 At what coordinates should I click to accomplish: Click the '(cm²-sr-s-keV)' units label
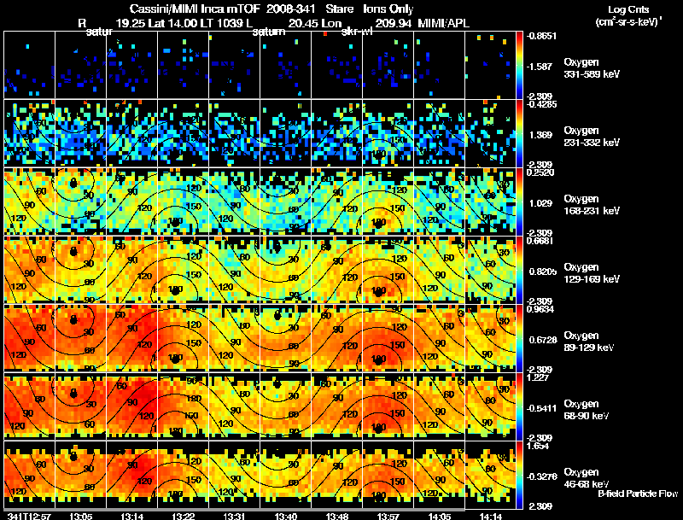[x=628, y=21]
